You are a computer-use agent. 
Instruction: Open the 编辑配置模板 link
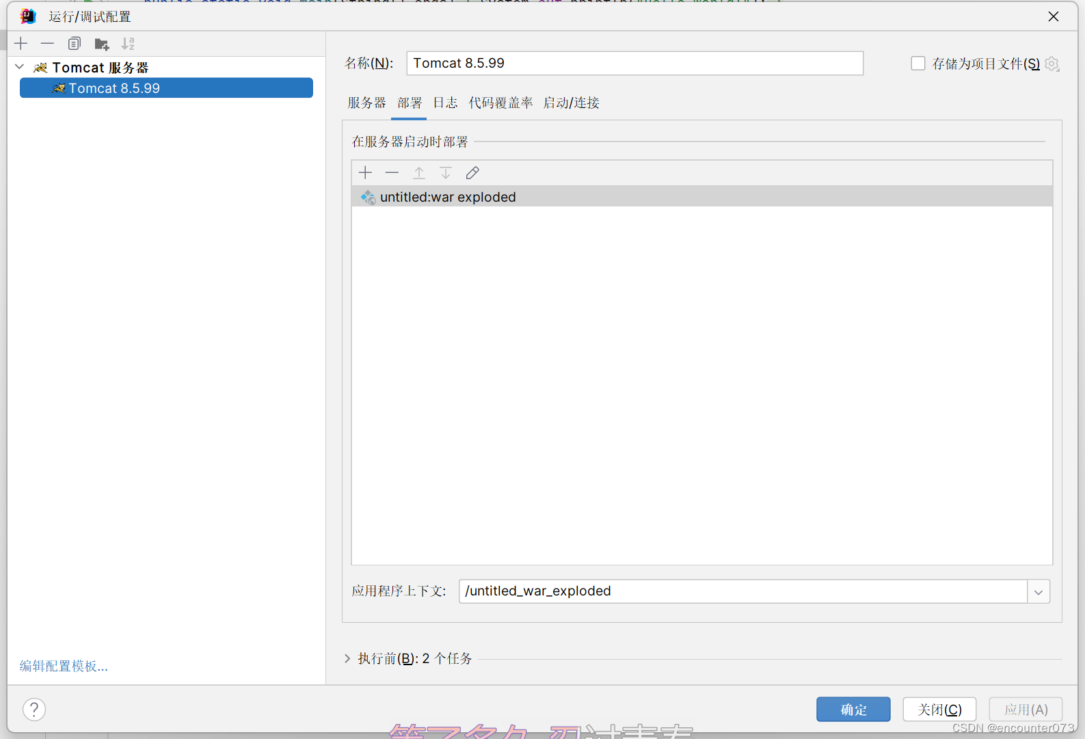[x=64, y=666]
